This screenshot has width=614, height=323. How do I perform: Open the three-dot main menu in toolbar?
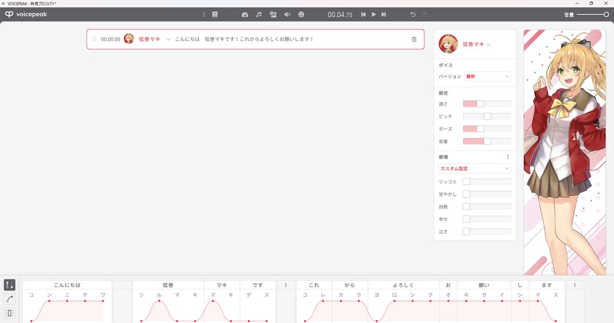pos(204,14)
